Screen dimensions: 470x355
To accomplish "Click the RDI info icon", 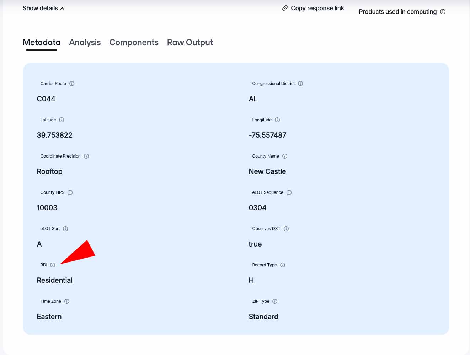I will pos(53,265).
